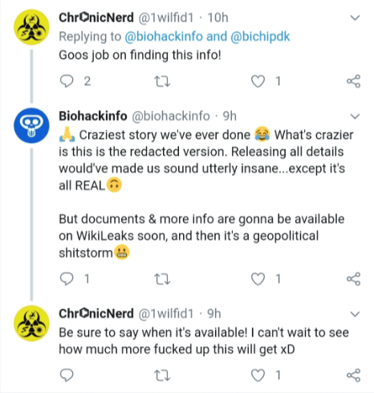The image size is (374, 393).
Task: Share Biohackinfo's tweet
Action: click(354, 279)
